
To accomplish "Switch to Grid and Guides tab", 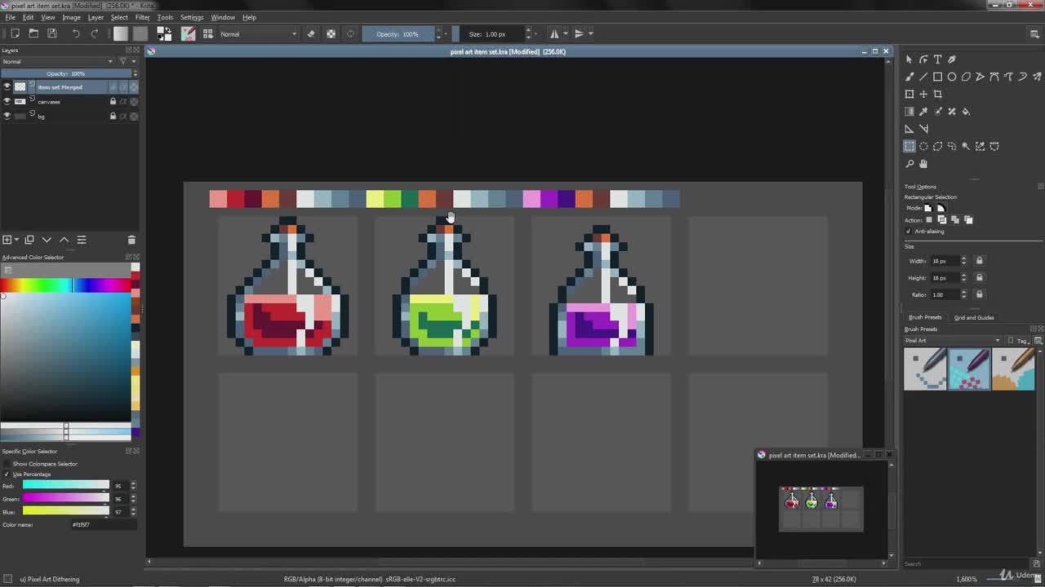I will tap(974, 317).
